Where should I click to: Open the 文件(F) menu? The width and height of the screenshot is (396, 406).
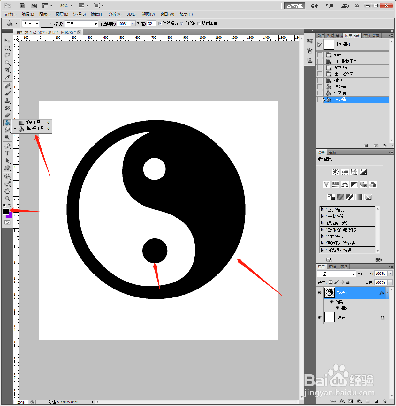coord(10,14)
